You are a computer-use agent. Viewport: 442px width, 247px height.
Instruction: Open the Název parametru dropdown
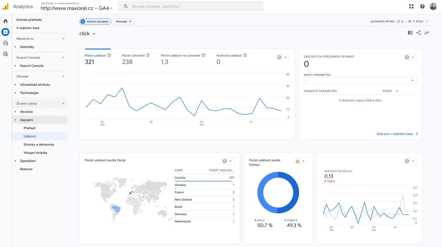360,81
